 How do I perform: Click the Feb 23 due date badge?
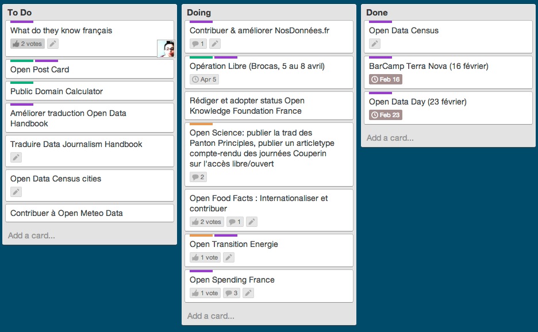pyautogui.click(x=385, y=115)
